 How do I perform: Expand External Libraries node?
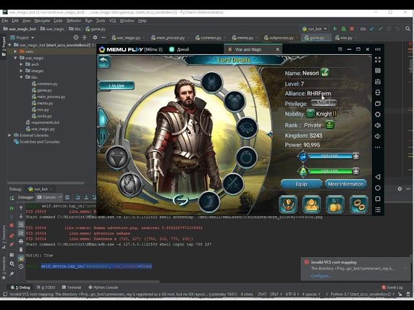pos(10,135)
